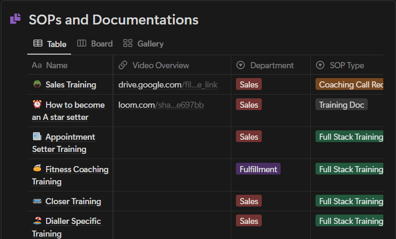Click Sales tag in Closer Training row
Viewport: 396px width, 239px height.
(x=249, y=201)
